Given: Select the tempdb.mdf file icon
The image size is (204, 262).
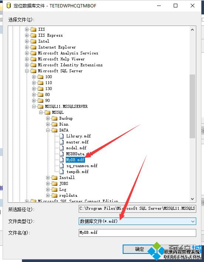Looking at the screenshot, I should 62,172.
